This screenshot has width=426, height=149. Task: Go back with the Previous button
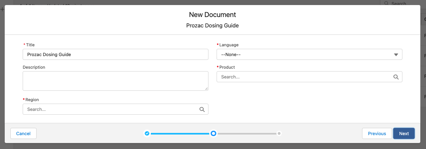pos(377,134)
